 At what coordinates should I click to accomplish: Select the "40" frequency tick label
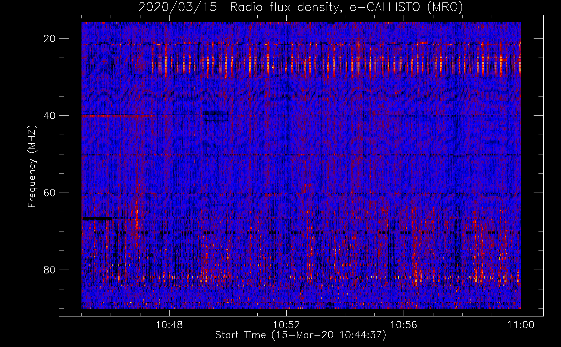tap(50, 116)
